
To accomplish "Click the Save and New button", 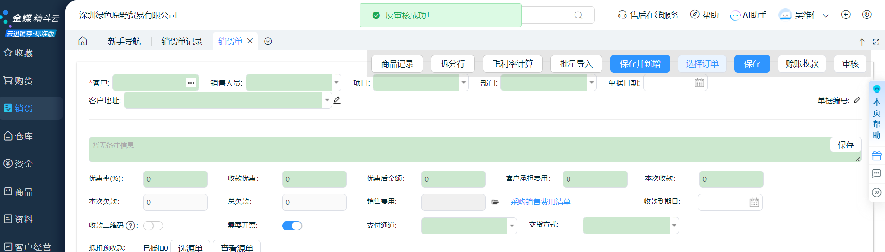I will pyautogui.click(x=639, y=64).
